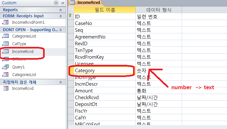
Task: Click the 텍스트 data type of AgreementNo
Action: (159, 37)
